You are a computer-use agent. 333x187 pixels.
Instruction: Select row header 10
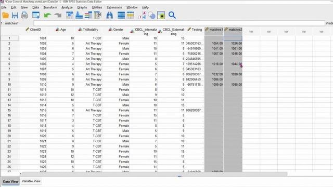(x=9, y=84)
